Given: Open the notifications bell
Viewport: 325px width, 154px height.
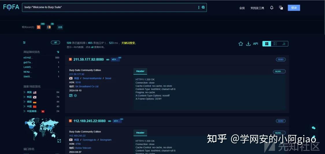Looking at the screenshot, I should pos(272,8).
